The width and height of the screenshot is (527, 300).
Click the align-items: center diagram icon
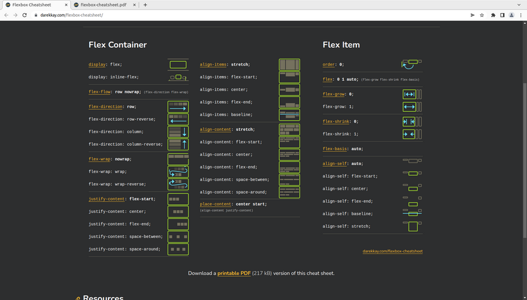click(289, 90)
